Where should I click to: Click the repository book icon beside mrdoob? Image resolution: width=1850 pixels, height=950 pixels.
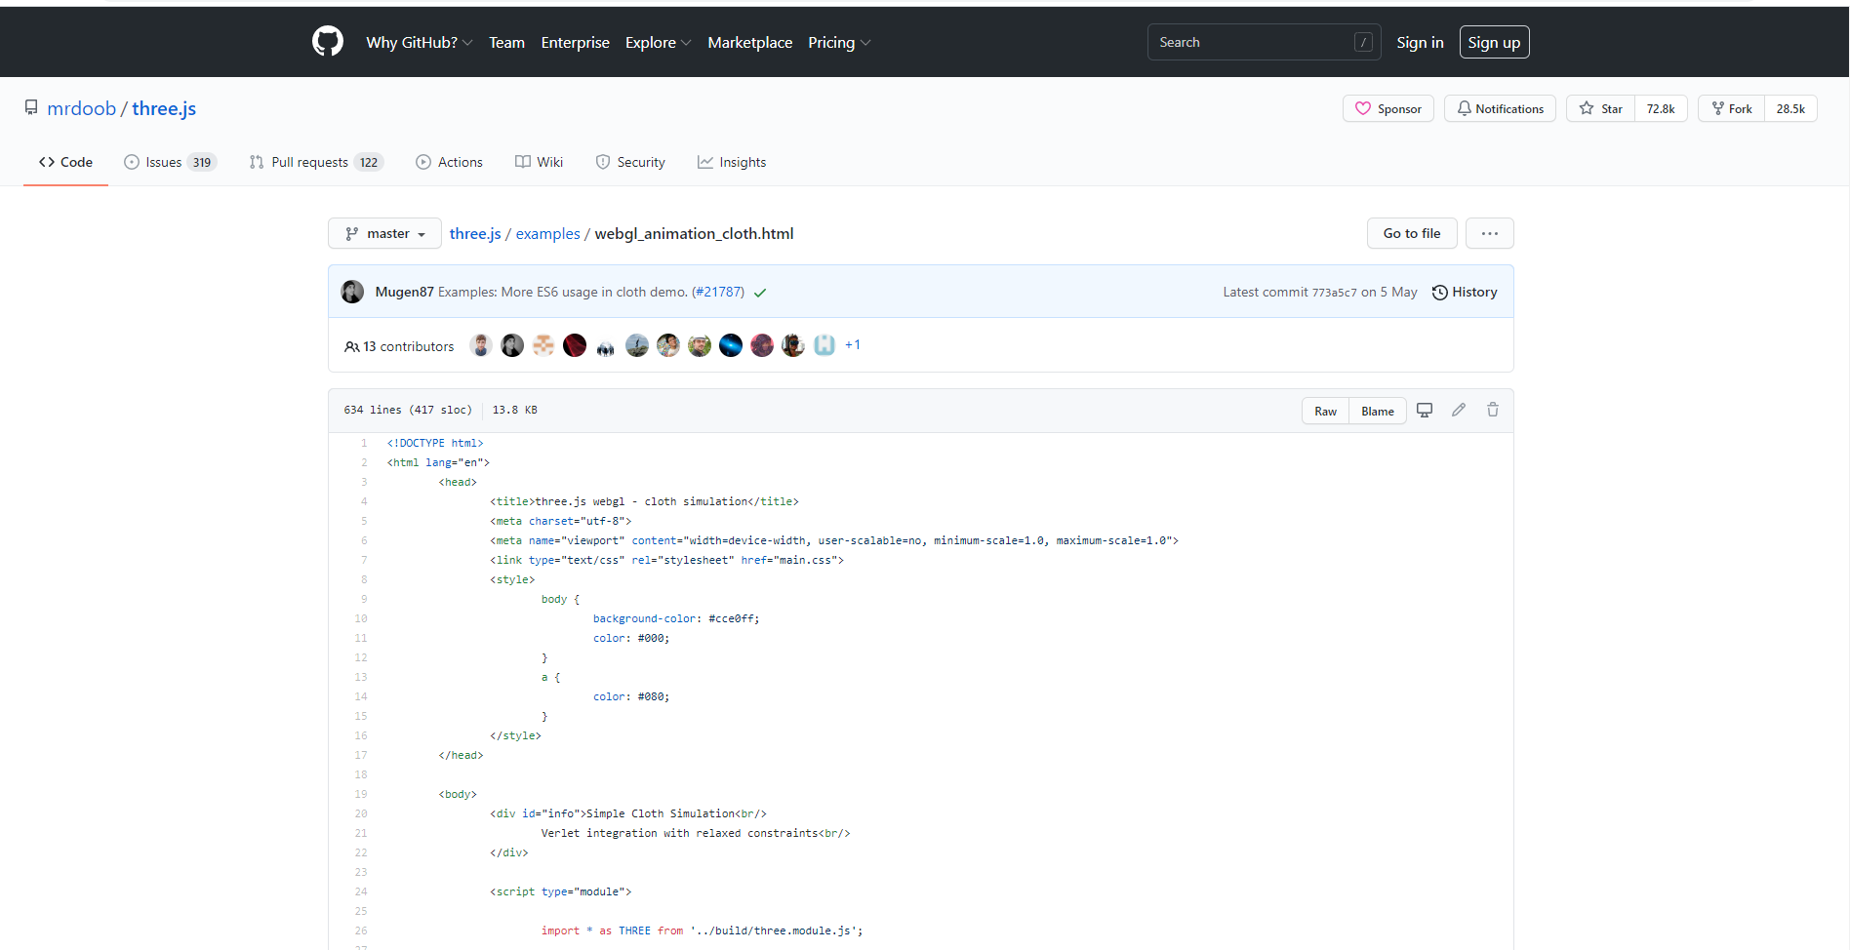[31, 108]
